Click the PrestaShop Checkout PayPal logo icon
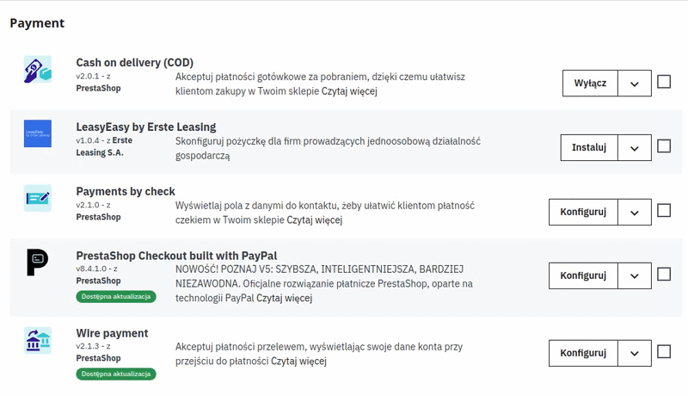Viewport: 688px width, 396px height. tap(38, 262)
